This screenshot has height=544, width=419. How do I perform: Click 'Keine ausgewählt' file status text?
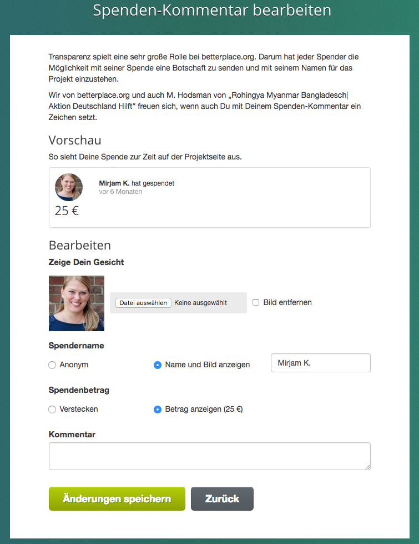click(201, 303)
